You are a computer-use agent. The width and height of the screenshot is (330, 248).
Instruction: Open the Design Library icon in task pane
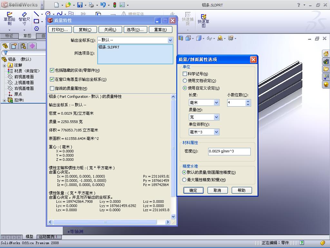click(326, 62)
